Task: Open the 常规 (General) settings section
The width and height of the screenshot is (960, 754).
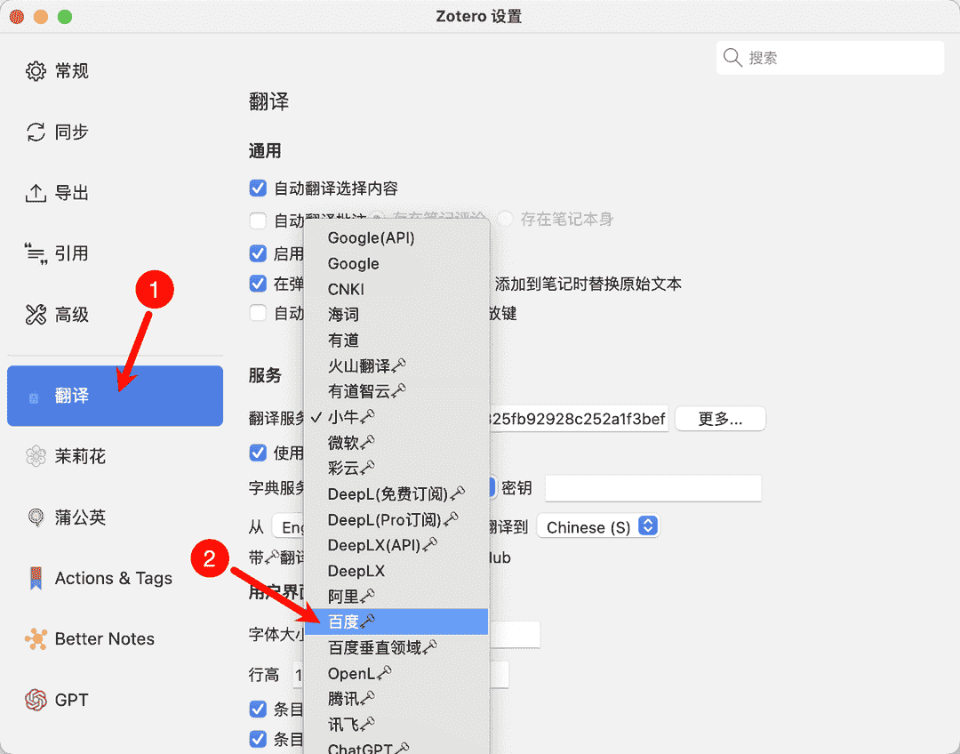Action: point(57,71)
